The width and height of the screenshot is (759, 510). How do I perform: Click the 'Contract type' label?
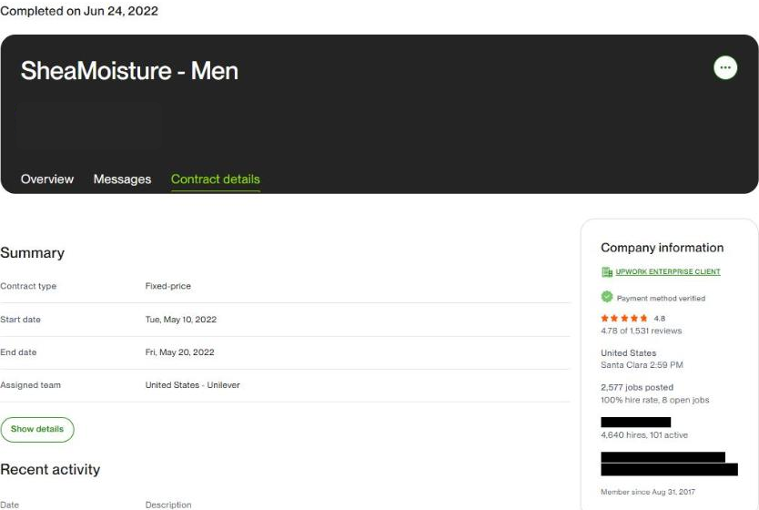pos(28,286)
